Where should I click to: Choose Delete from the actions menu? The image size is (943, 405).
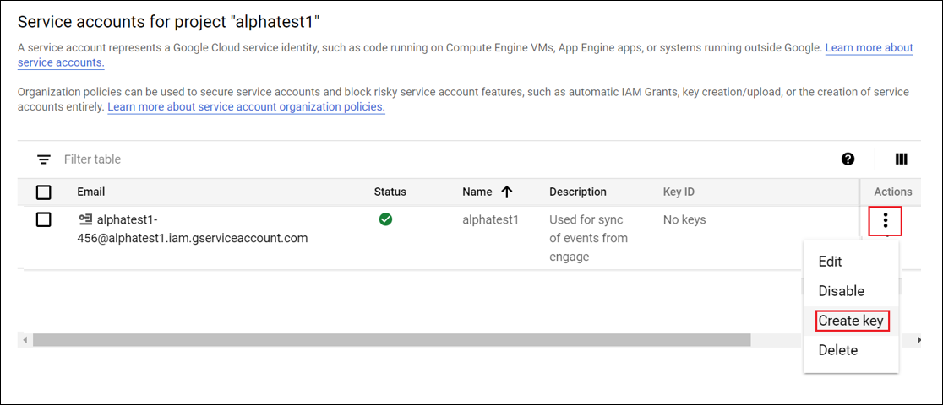[x=837, y=350]
